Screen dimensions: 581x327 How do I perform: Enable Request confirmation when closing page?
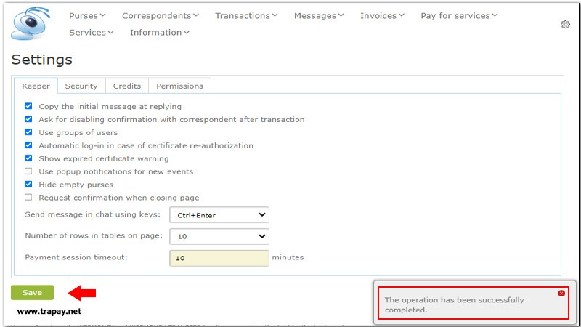28,198
